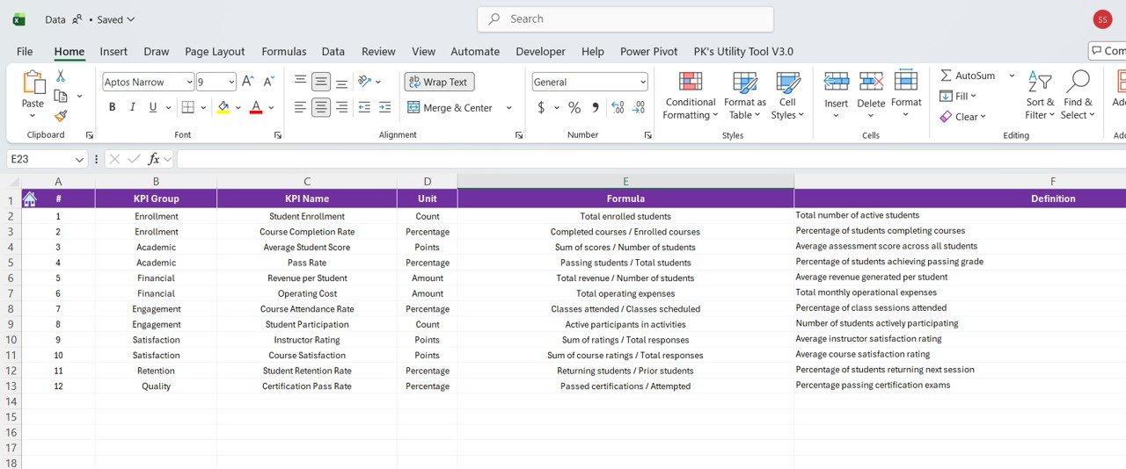
Task: Click Decrease Indent icon
Action: coord(364,107)
